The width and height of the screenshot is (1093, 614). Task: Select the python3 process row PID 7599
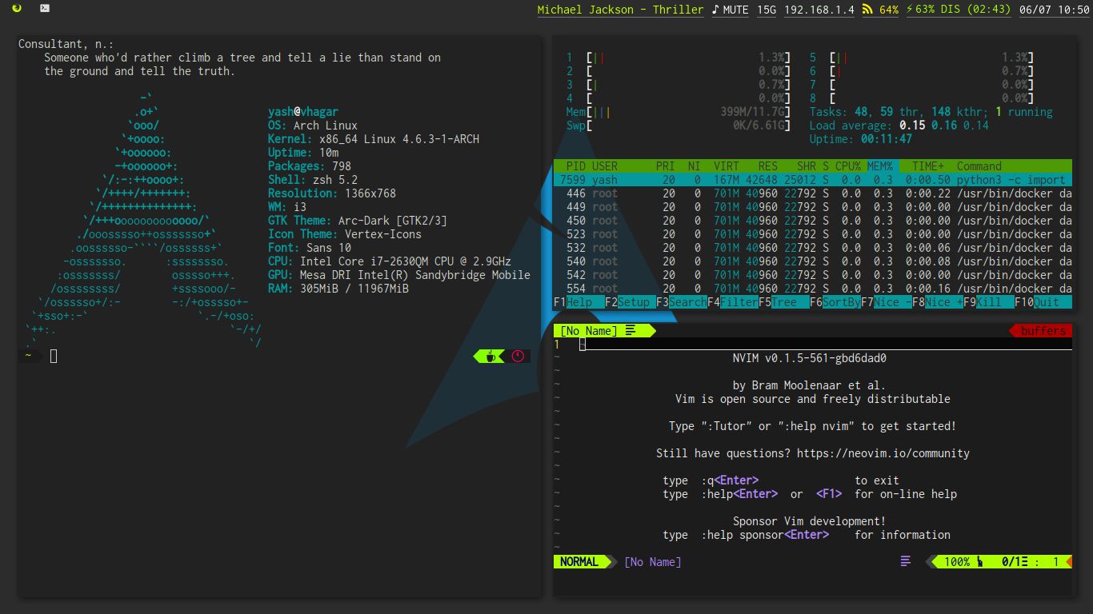pos(813,180)
